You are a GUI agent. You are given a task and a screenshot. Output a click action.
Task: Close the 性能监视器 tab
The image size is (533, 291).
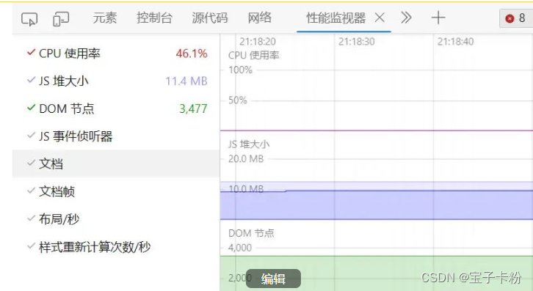click(380, 18)
